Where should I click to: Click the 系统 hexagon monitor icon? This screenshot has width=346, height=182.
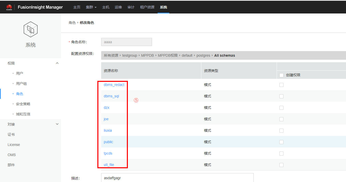tap(31, 30)
